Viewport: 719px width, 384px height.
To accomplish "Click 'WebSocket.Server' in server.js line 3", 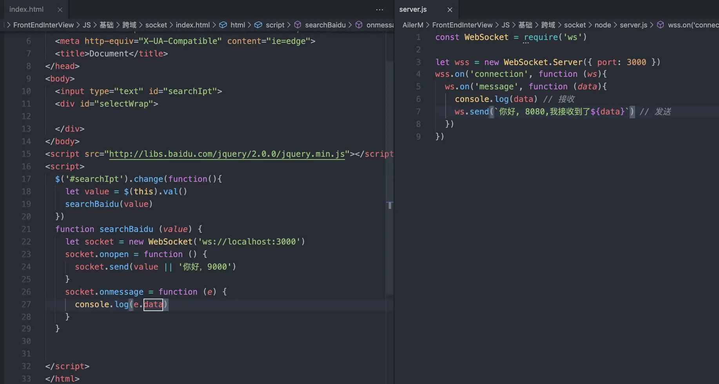I will [543, 62].
